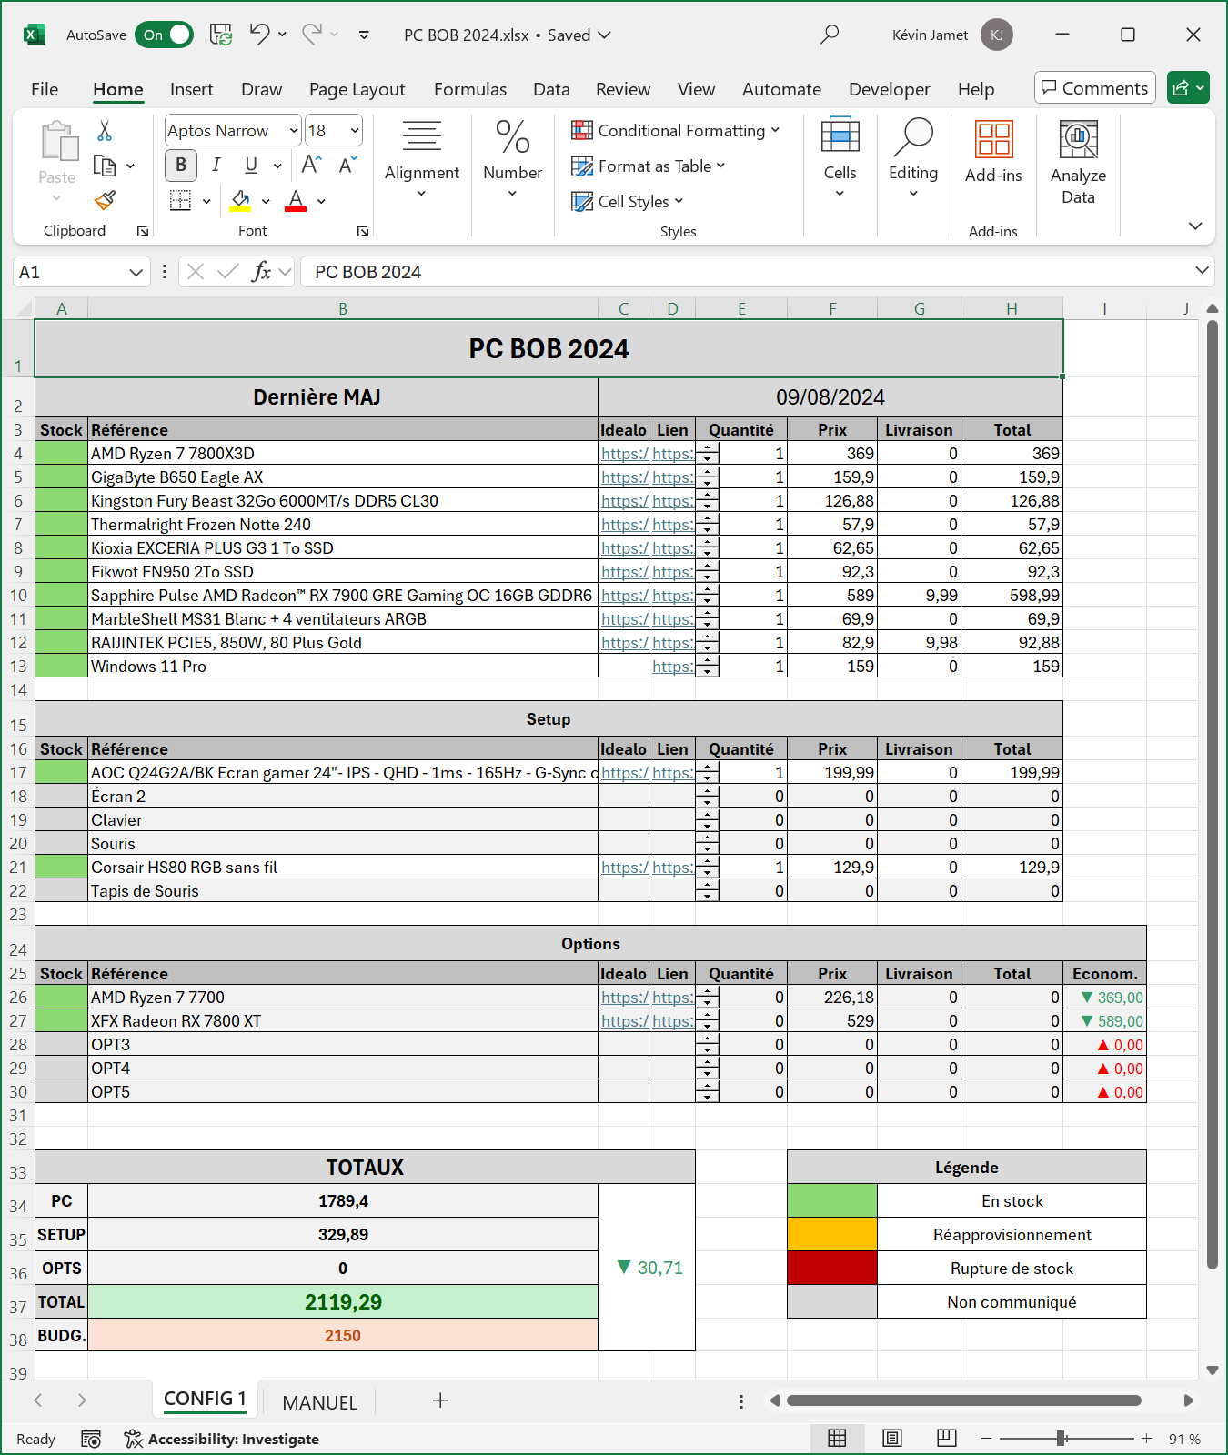Click the red Font Color A icon
This screenshot has width=1228, height=1455.
296,200
